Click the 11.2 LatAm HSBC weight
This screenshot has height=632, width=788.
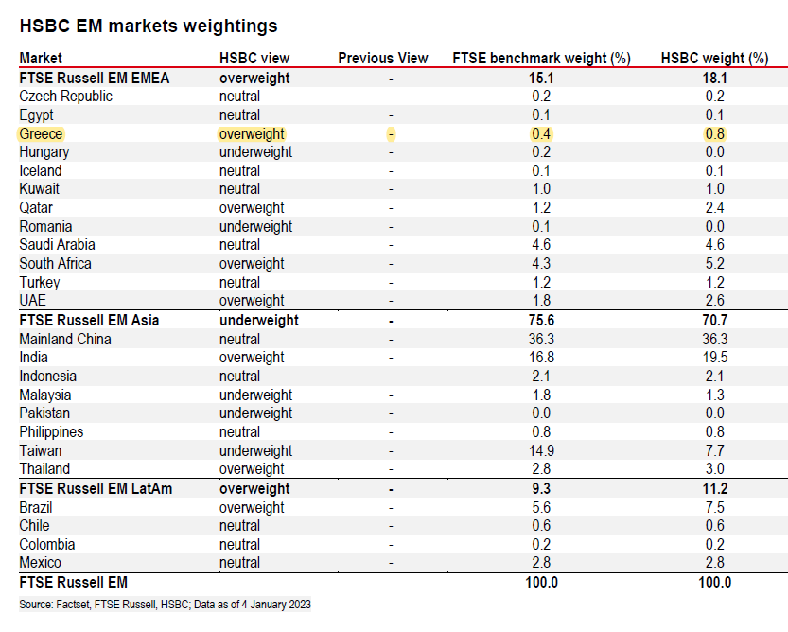[x=714, y=489]
